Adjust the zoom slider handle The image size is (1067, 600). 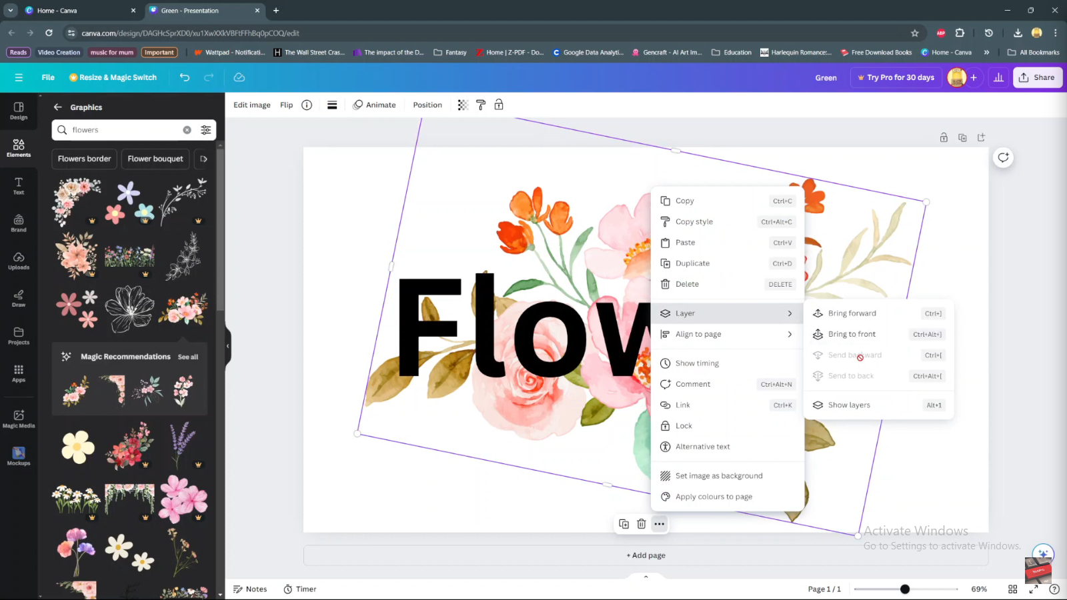pyautogui.click(x=905, y=589)
